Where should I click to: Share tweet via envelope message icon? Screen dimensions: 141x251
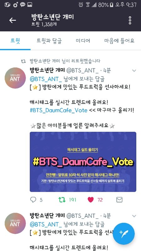pos(119,200)
